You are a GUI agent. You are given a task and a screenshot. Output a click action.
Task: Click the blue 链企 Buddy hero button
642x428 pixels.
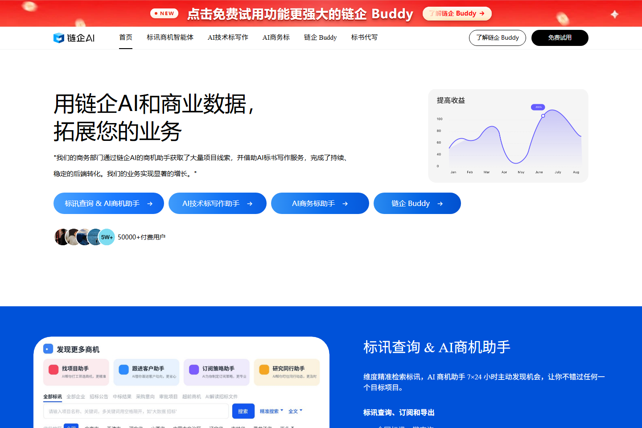click(x=417, y=203)
